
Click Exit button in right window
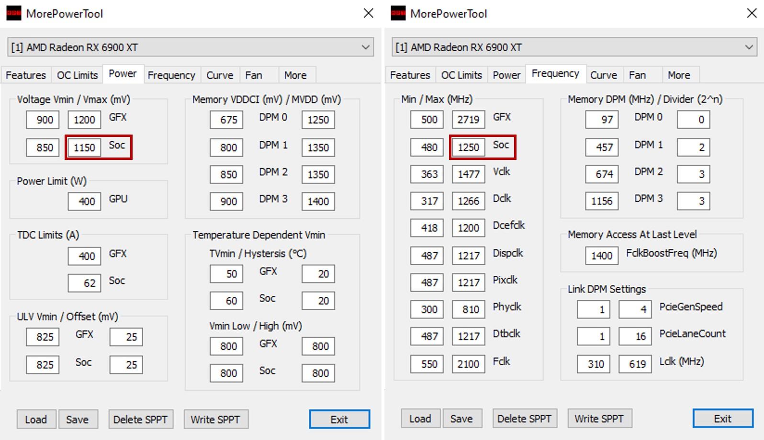723,418
